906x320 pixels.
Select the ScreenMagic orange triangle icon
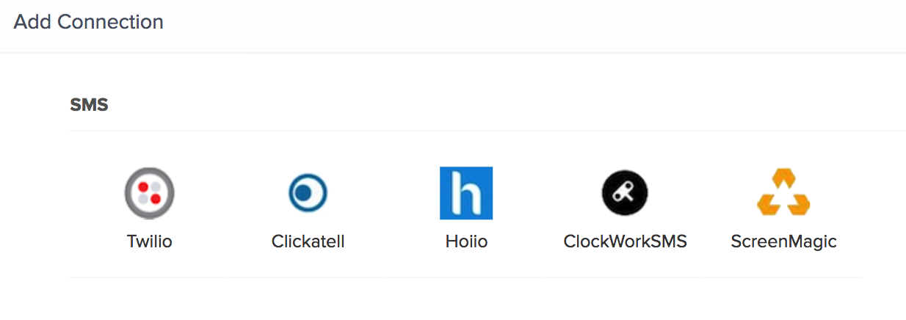click(x=783, y=192)
